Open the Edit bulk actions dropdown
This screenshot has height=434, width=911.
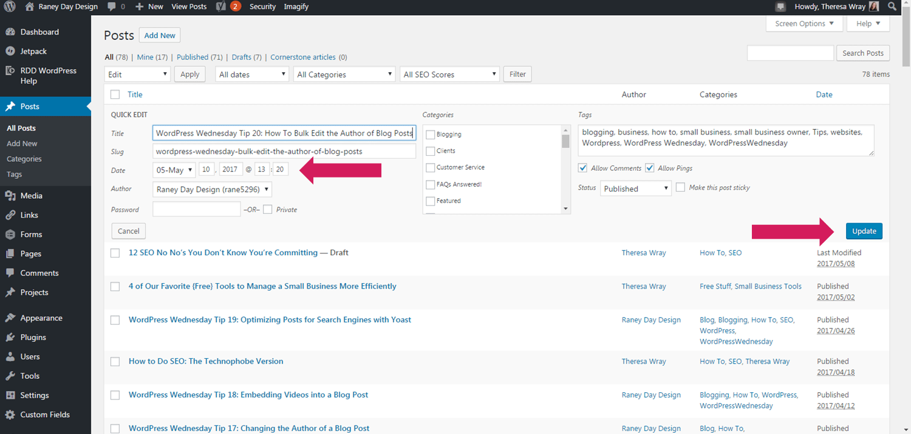(137, 74)
